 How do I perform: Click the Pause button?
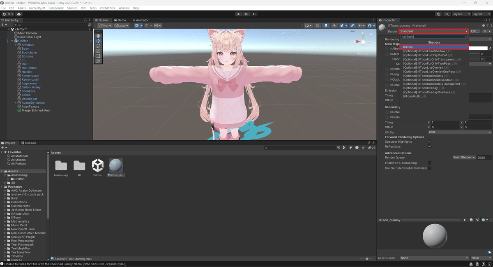point(246,14)
